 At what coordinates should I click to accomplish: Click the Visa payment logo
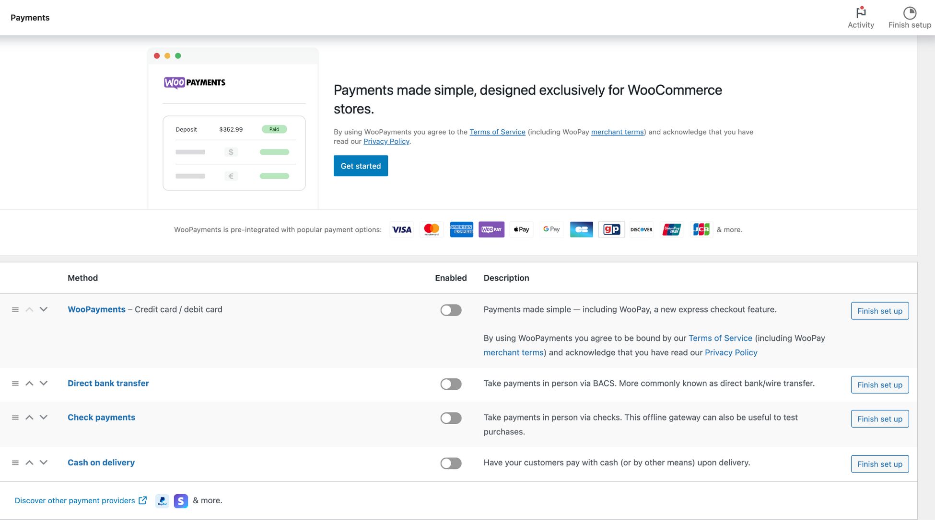coord(401,229)
